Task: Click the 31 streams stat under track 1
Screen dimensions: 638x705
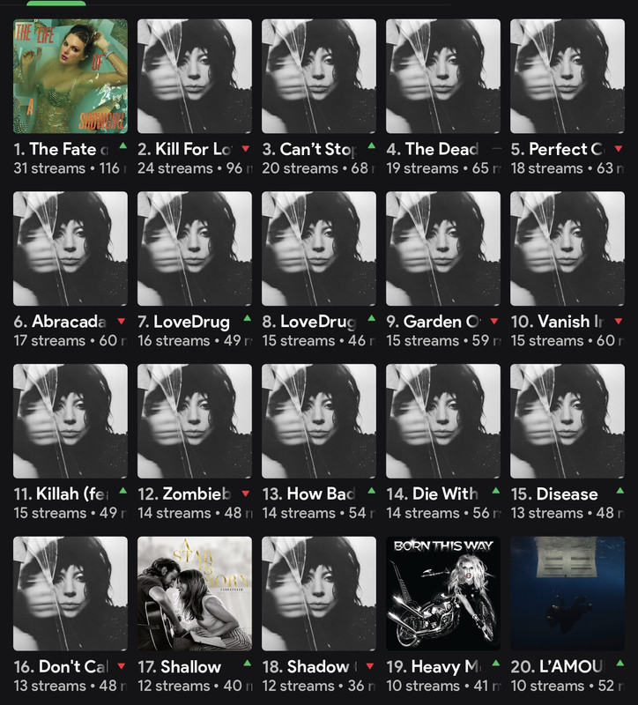Action: click(49, 168)
